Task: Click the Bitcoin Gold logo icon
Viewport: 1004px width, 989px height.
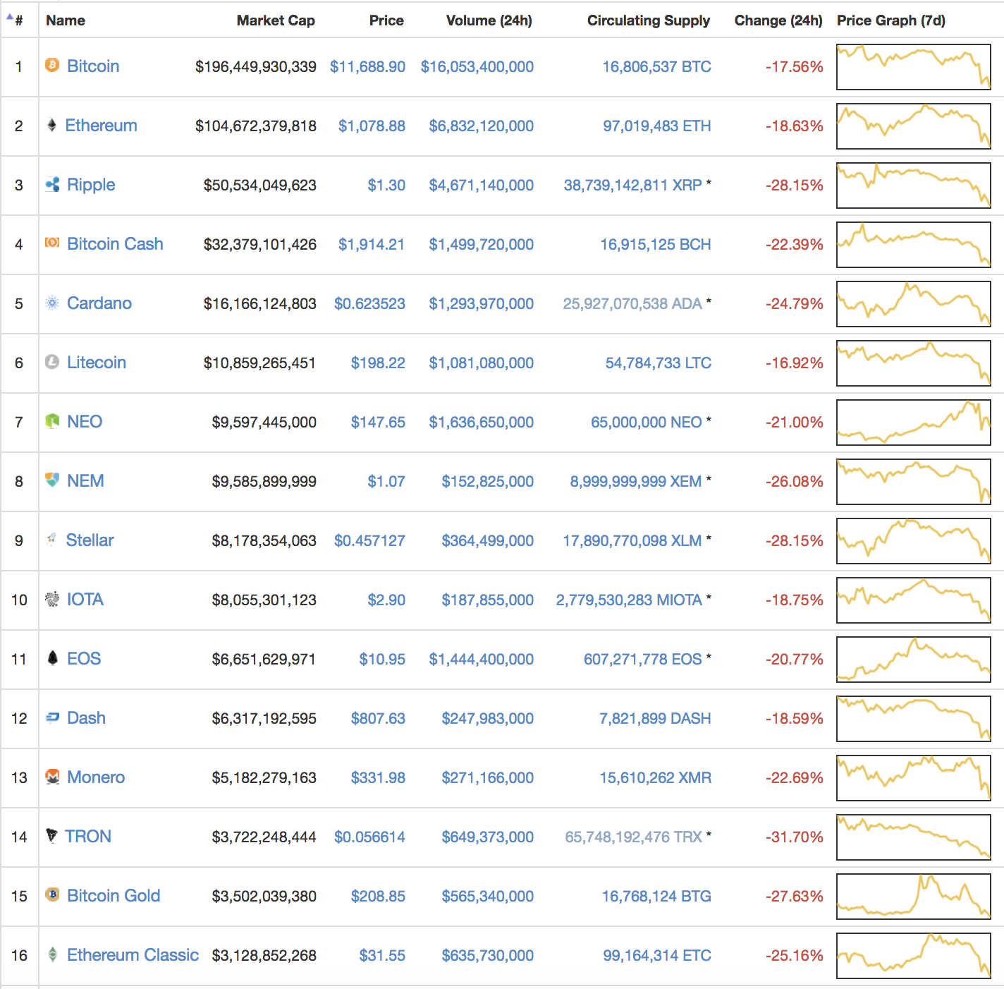Action: [52, 894]
